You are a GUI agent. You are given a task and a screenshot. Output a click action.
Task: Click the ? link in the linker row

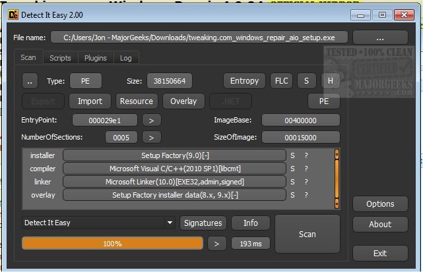click(306, 182)
